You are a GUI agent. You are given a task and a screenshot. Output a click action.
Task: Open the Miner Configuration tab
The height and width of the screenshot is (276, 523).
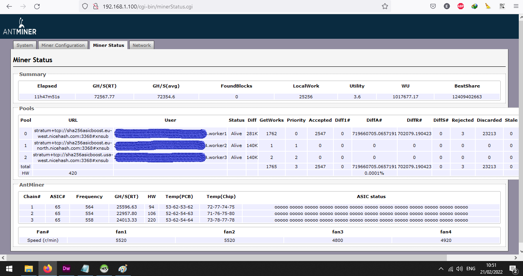63,45
